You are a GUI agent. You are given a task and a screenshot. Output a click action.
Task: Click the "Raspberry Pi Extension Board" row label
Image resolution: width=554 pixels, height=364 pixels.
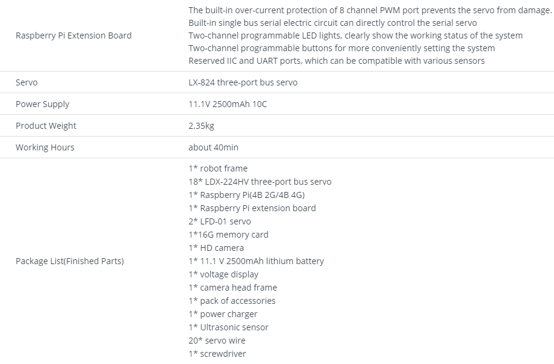(73, 35)
